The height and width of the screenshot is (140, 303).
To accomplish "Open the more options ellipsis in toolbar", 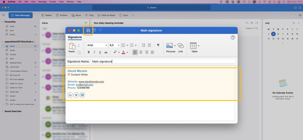I will point(133,15).
